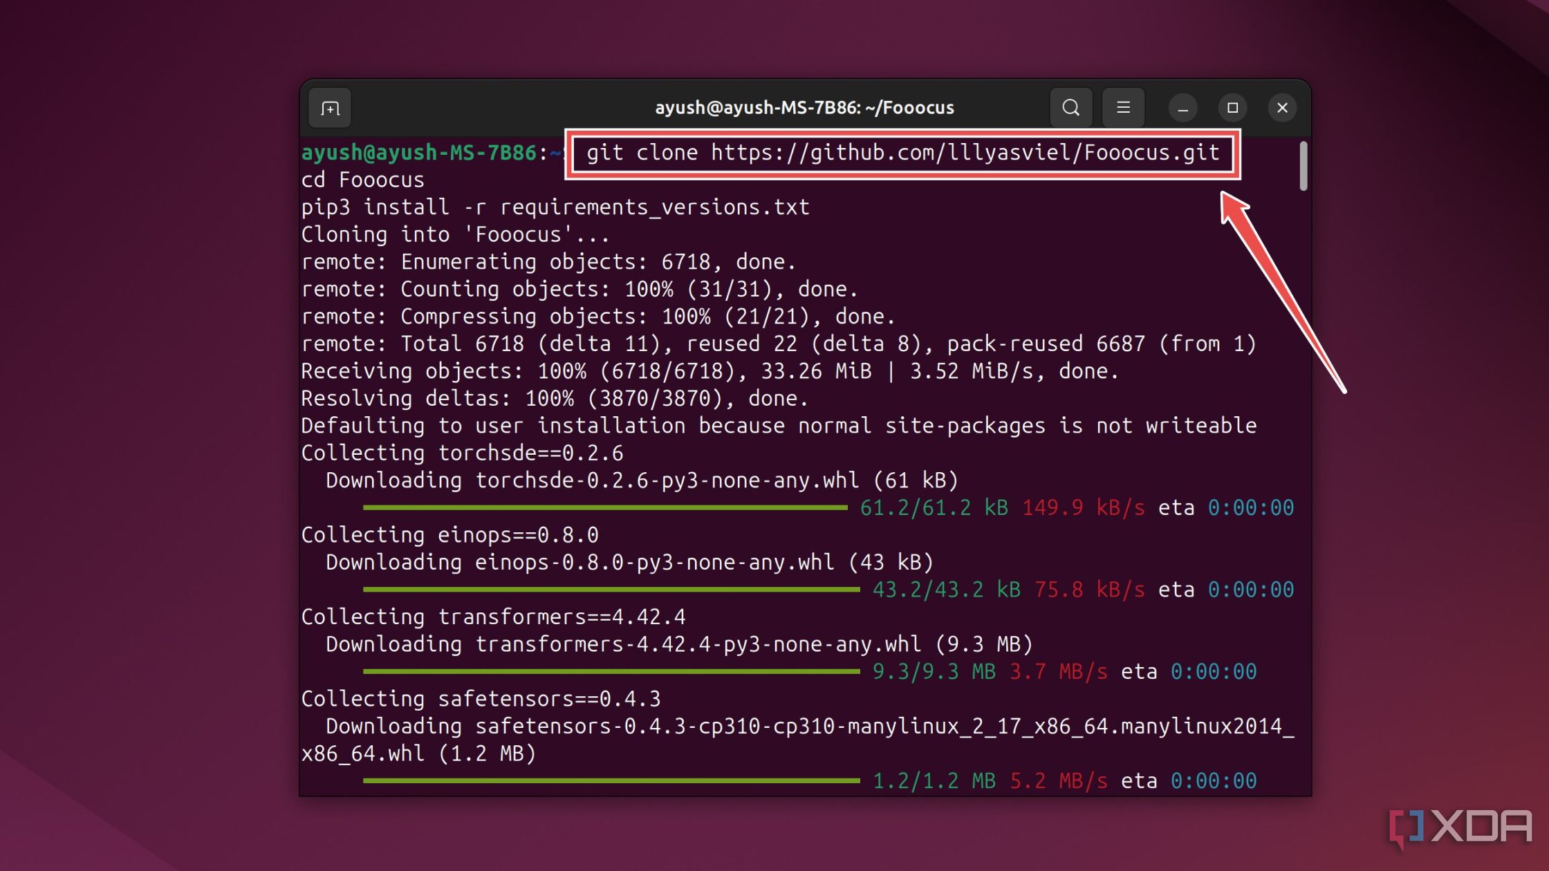Screen dimensions: 1549x871
Task: Click 'remote: Enumerating objects: 6718, done.' line
Action: (x=548, y=261)
